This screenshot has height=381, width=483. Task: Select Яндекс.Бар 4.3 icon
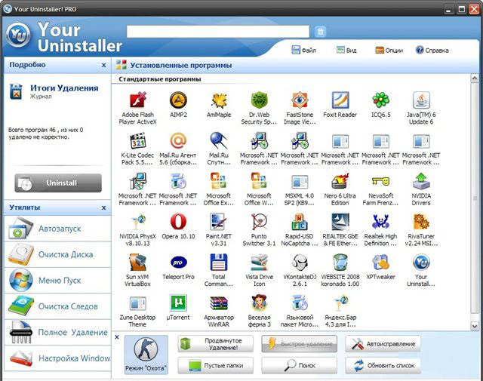click(340, 303)
